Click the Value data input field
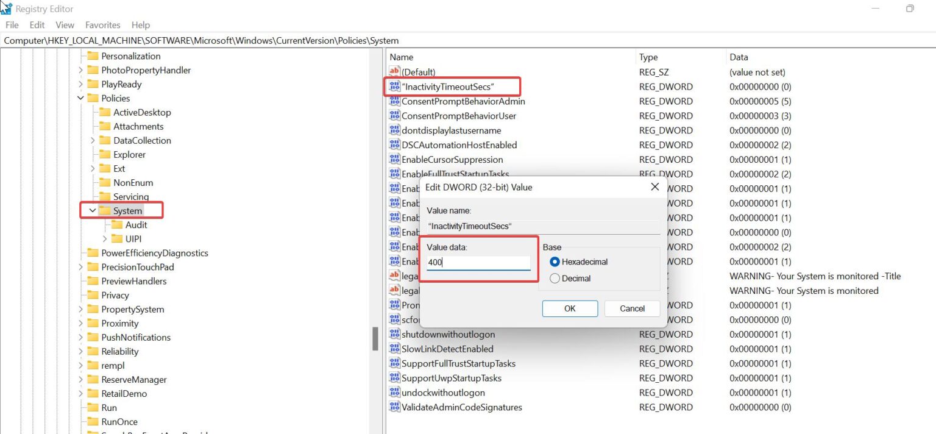The height and width of the screenshot is (434, 936). (478, 263)
